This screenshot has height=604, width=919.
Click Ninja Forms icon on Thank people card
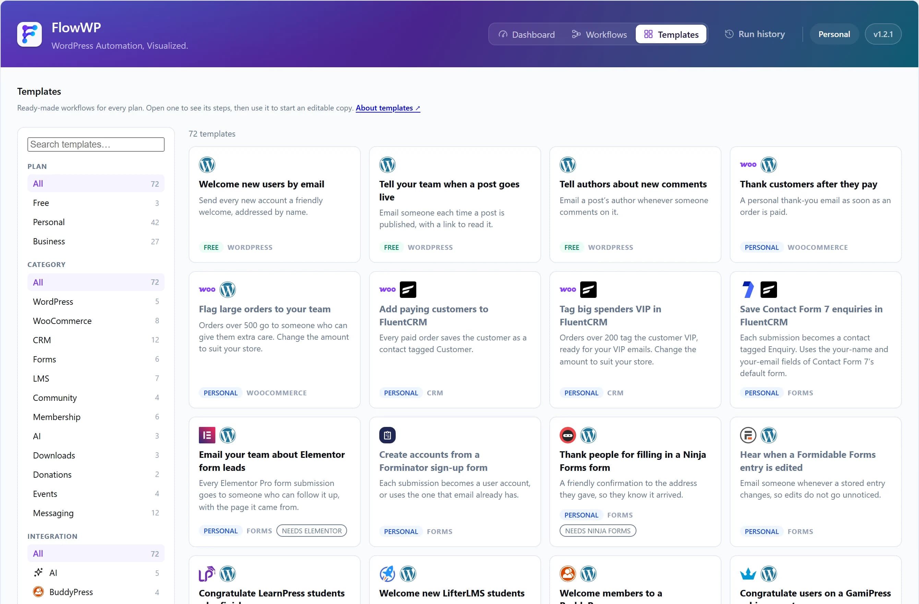pos(568,435)
